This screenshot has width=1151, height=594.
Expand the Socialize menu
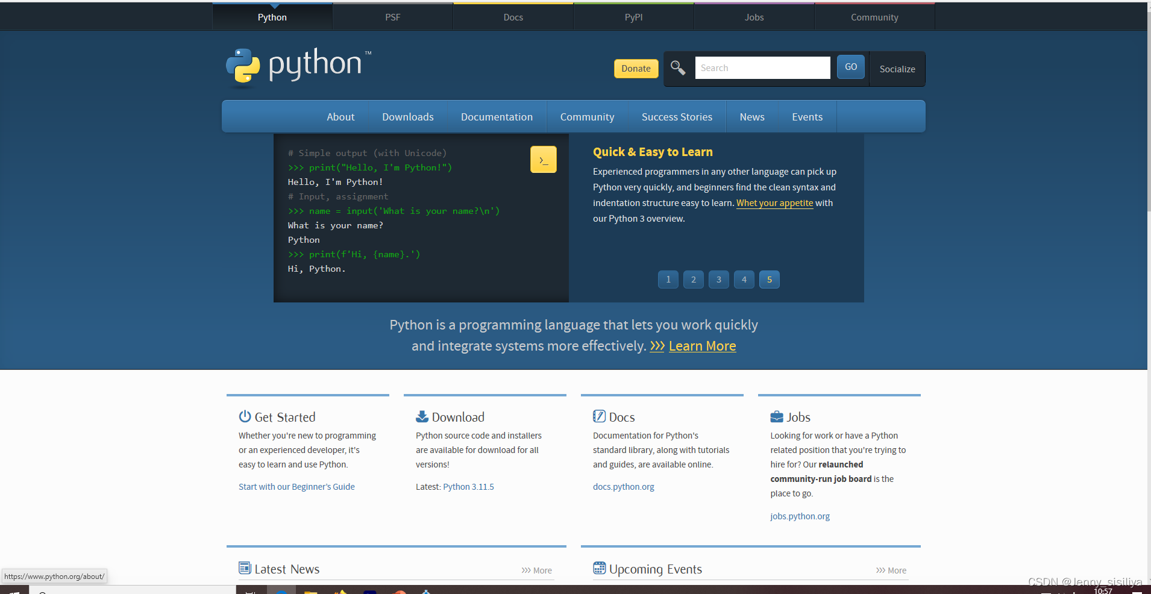897,69
